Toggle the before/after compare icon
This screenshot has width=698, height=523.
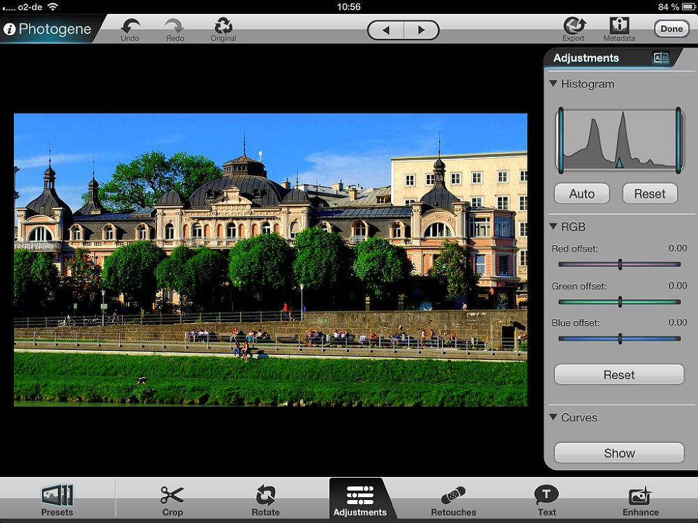660,59
